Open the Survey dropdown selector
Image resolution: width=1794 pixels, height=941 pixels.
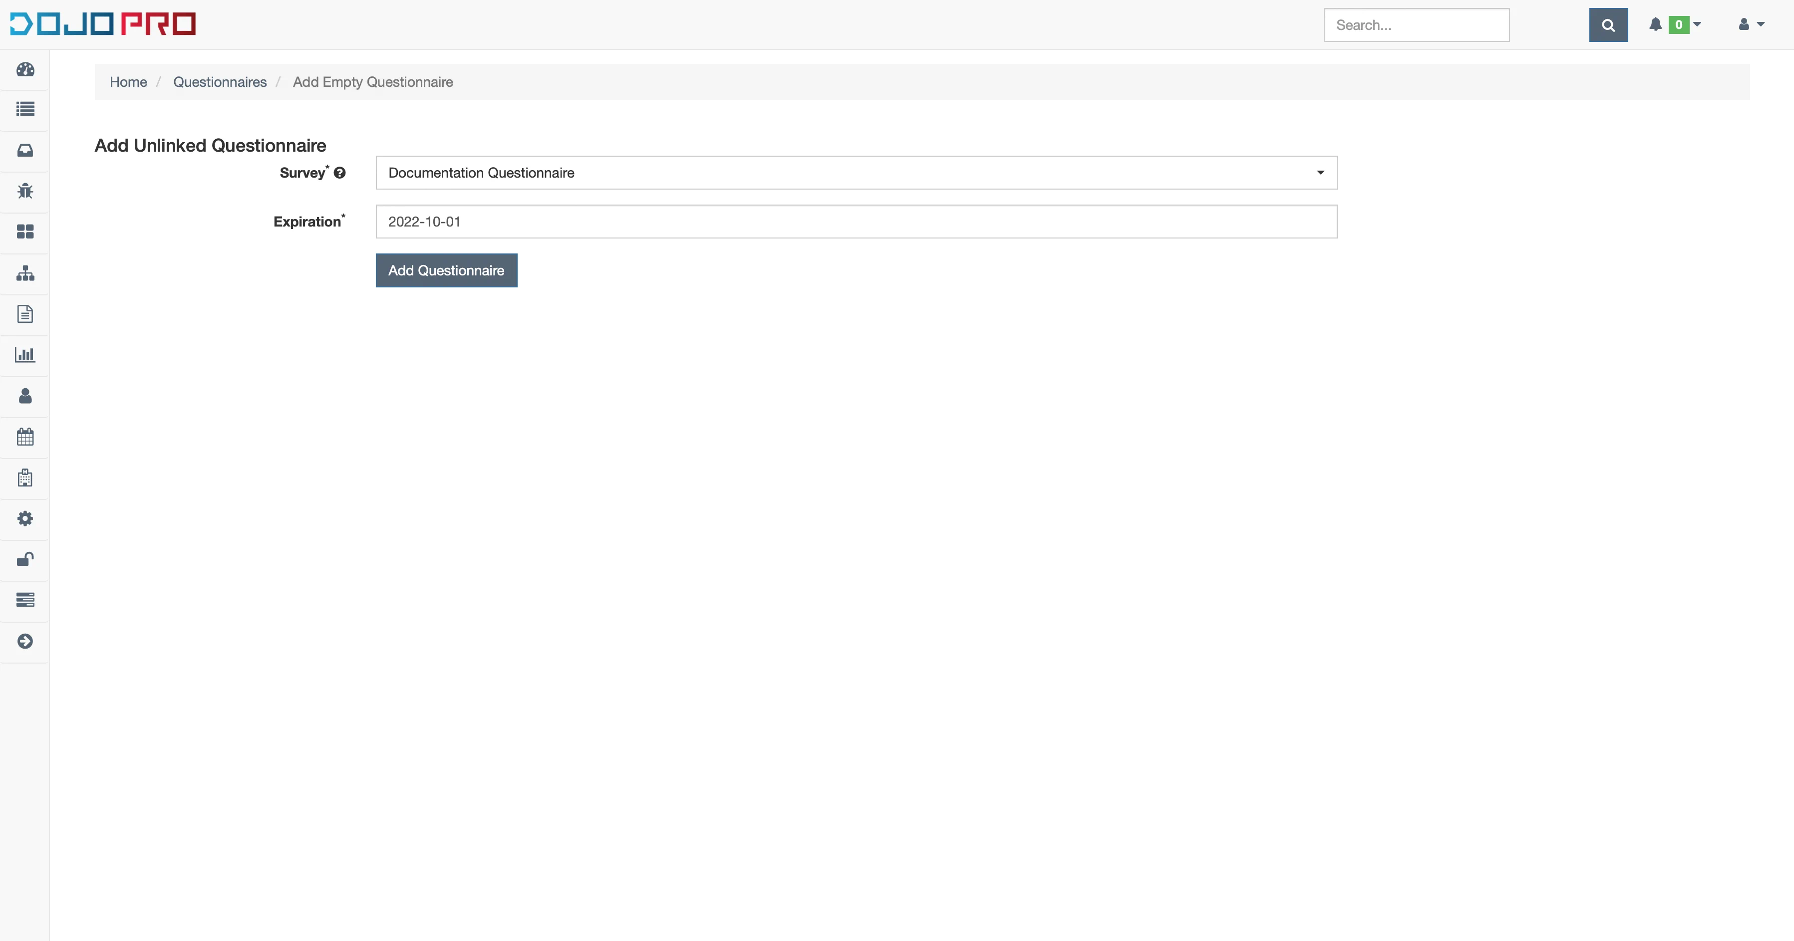(x=856, y=173)
